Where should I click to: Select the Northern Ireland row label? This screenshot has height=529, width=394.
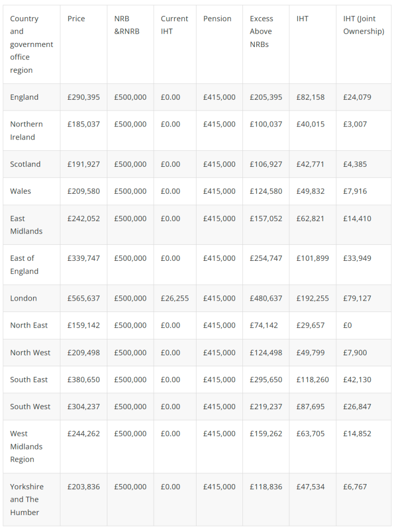point(26,131)
